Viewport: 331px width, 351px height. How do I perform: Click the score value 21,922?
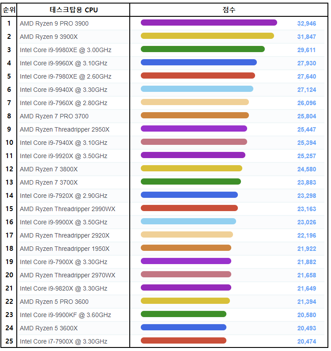pyautogui.click(x=307, y=249)
